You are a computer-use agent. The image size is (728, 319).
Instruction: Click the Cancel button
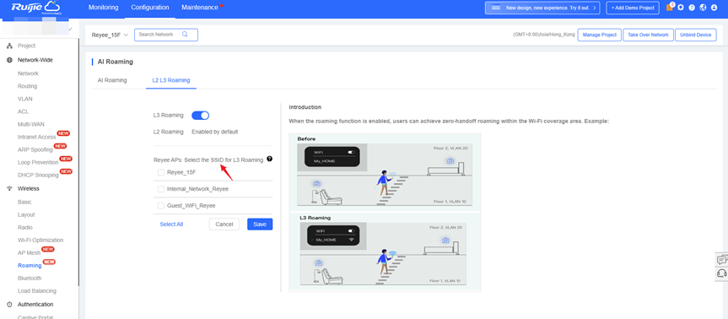pyautogui.click(x=224, y=224)
